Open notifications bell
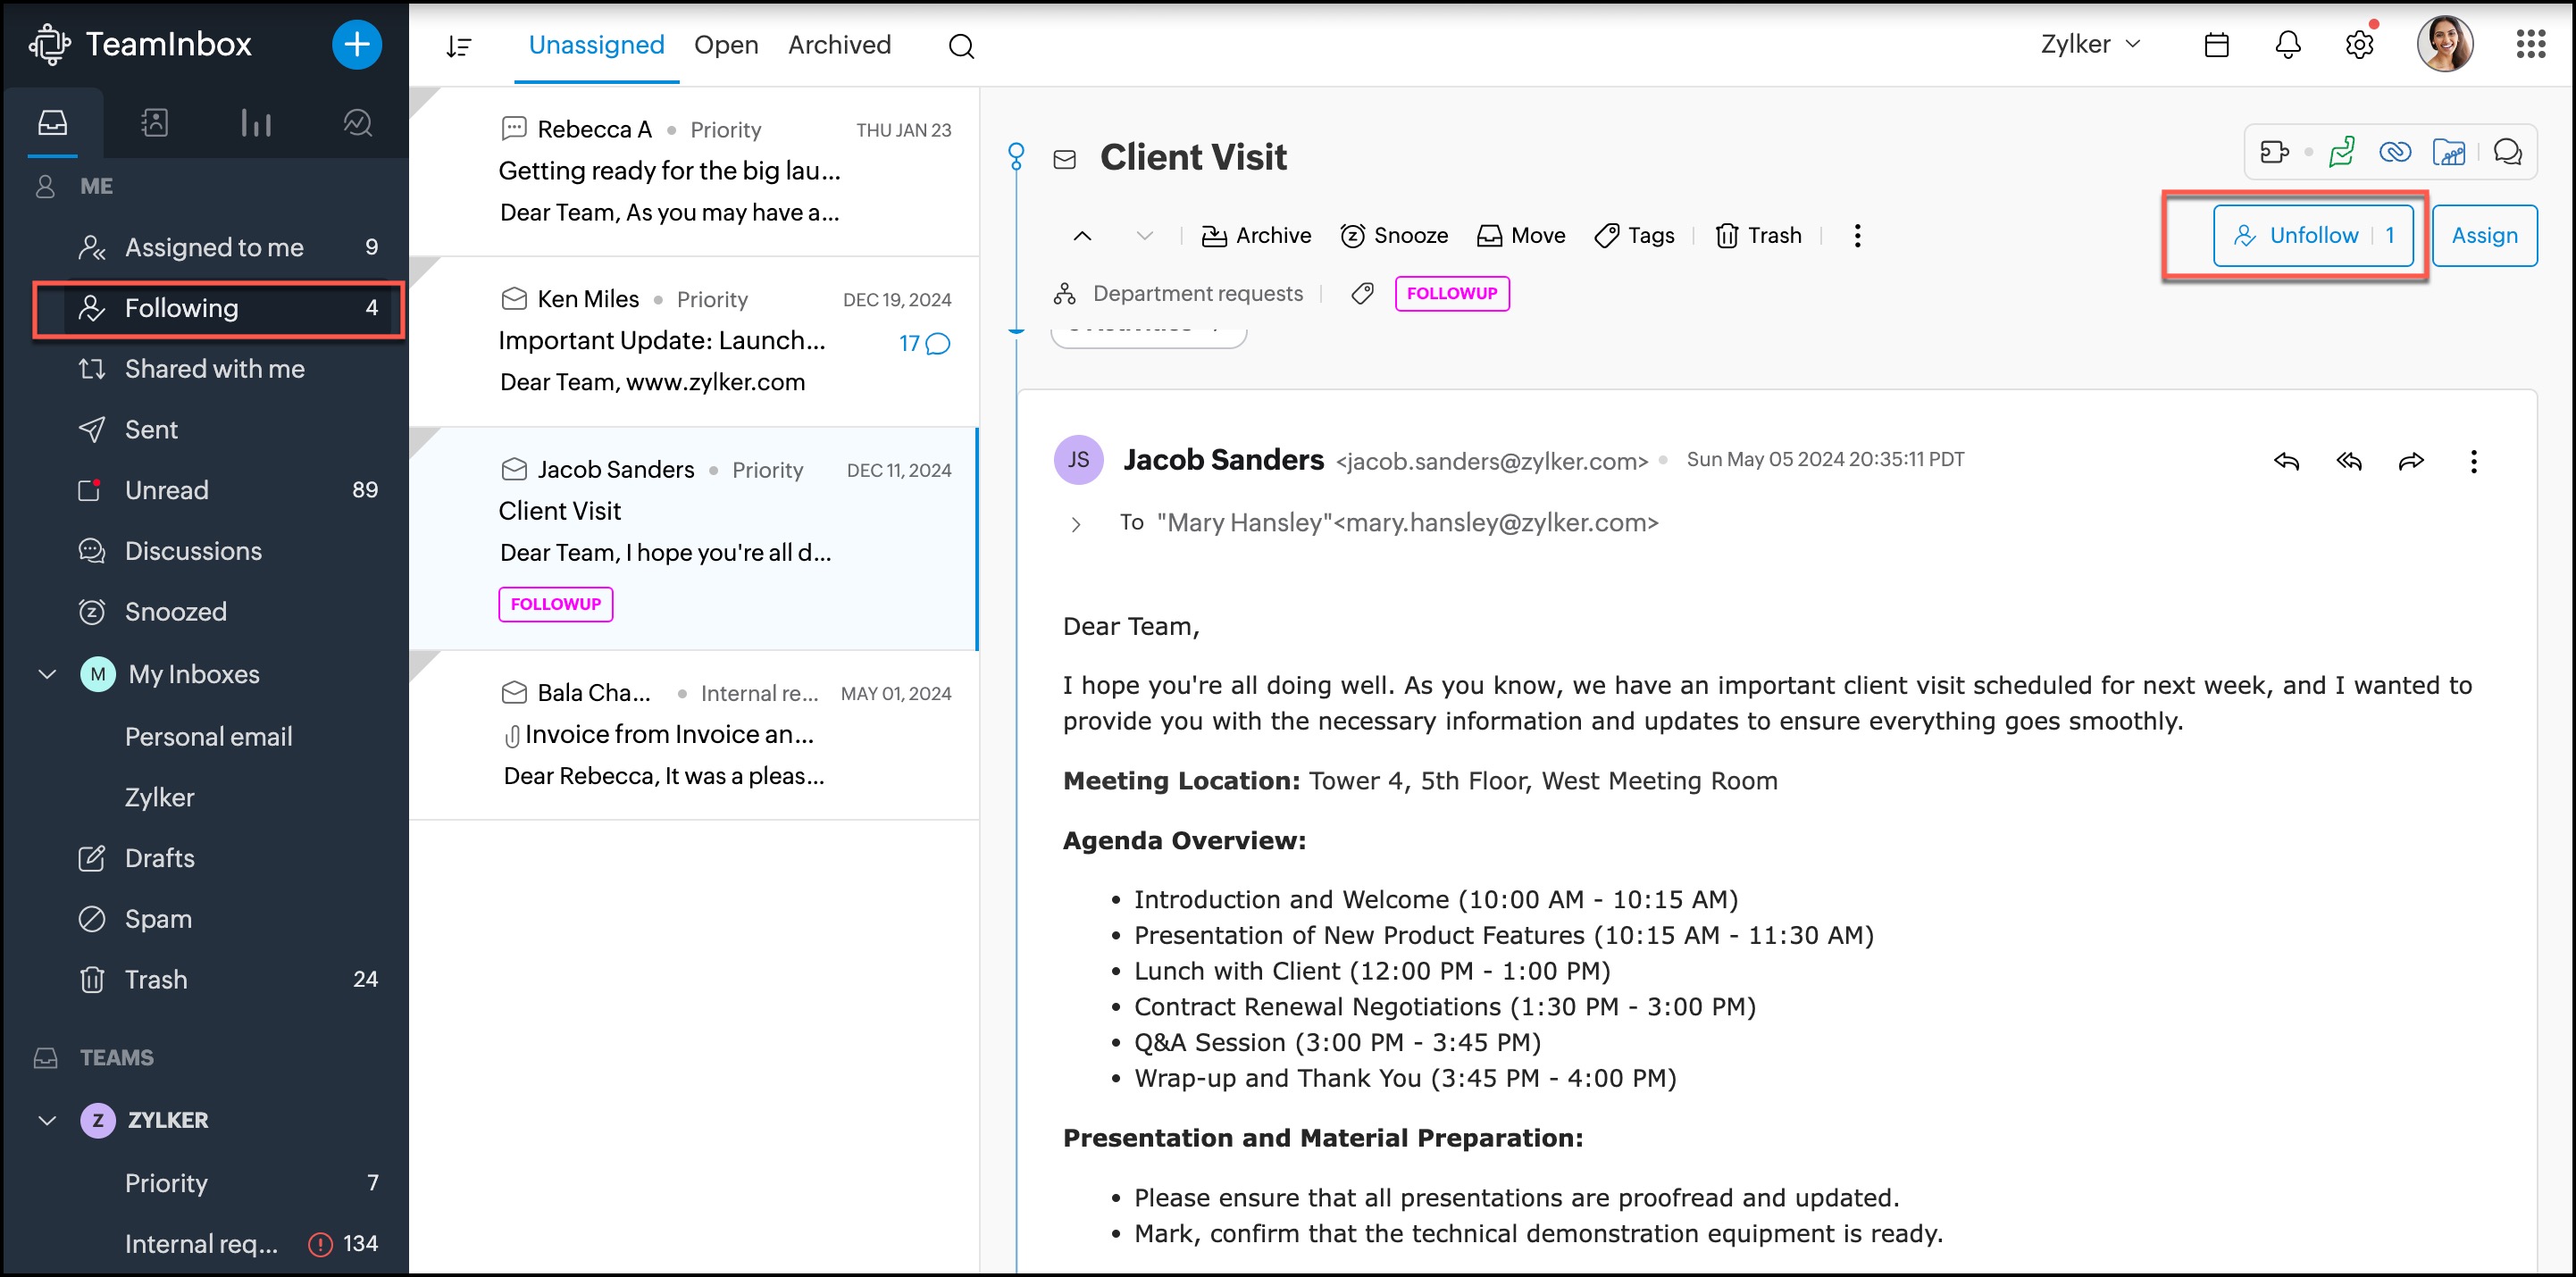2576x1277 pixels. pos(2288,45)
